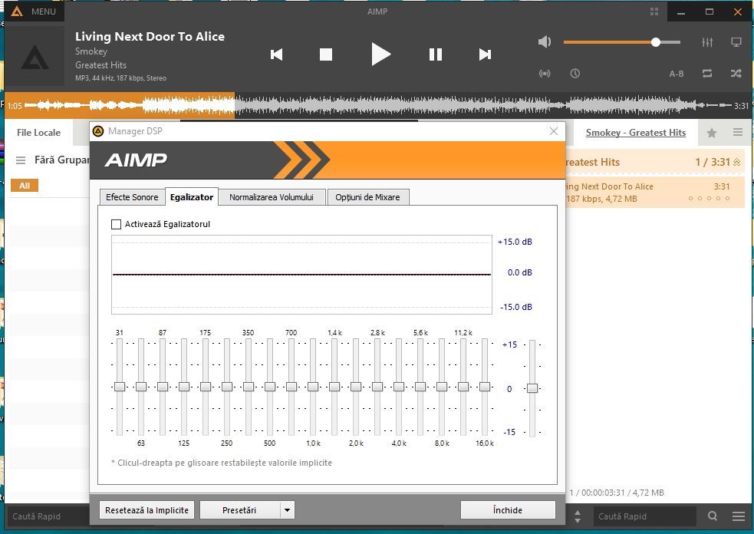754x534 pixels.
Task: Open the Opțiuni de Mixare tab
Action: pos(368,197)
